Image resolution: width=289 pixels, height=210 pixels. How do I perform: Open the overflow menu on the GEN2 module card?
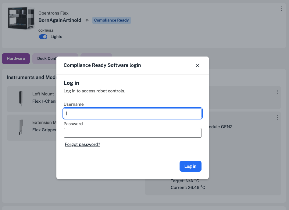[277, 118]
